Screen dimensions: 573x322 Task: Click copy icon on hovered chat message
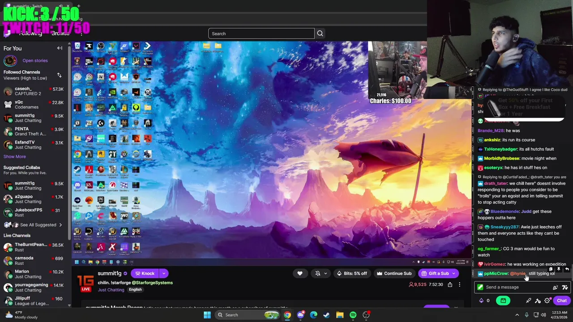point(551,269)
